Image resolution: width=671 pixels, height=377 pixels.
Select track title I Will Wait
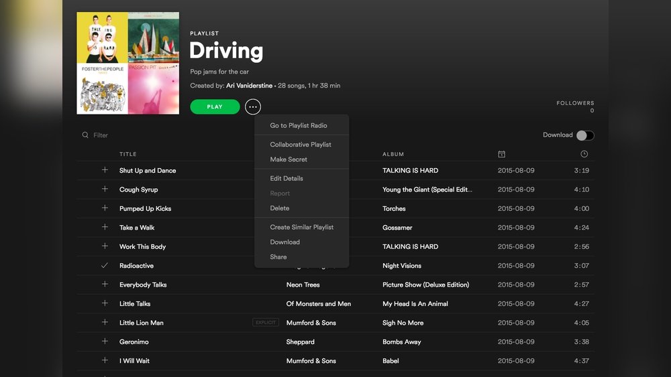[x=134, y=361]
